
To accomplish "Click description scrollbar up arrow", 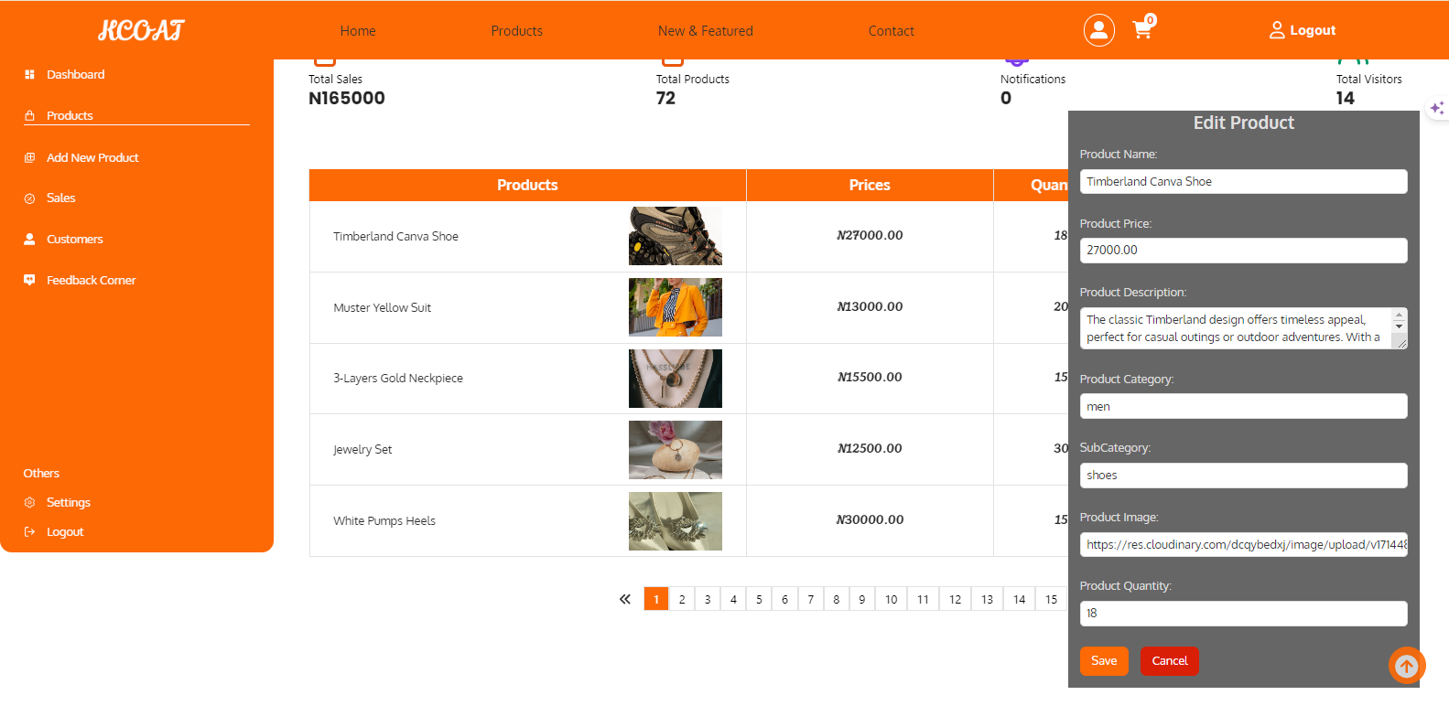I will [x=1399, y=315].
